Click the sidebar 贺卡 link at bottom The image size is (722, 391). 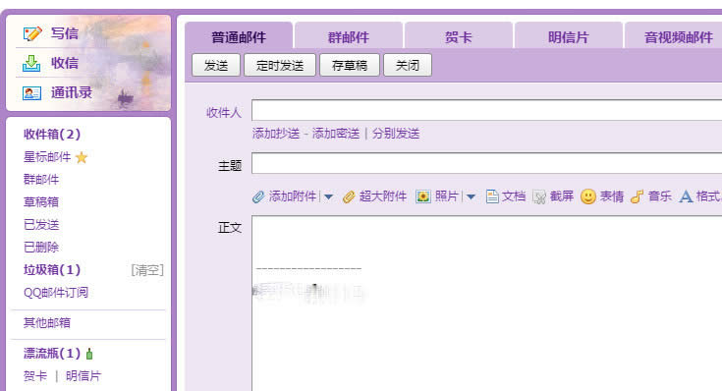(35, 376)
